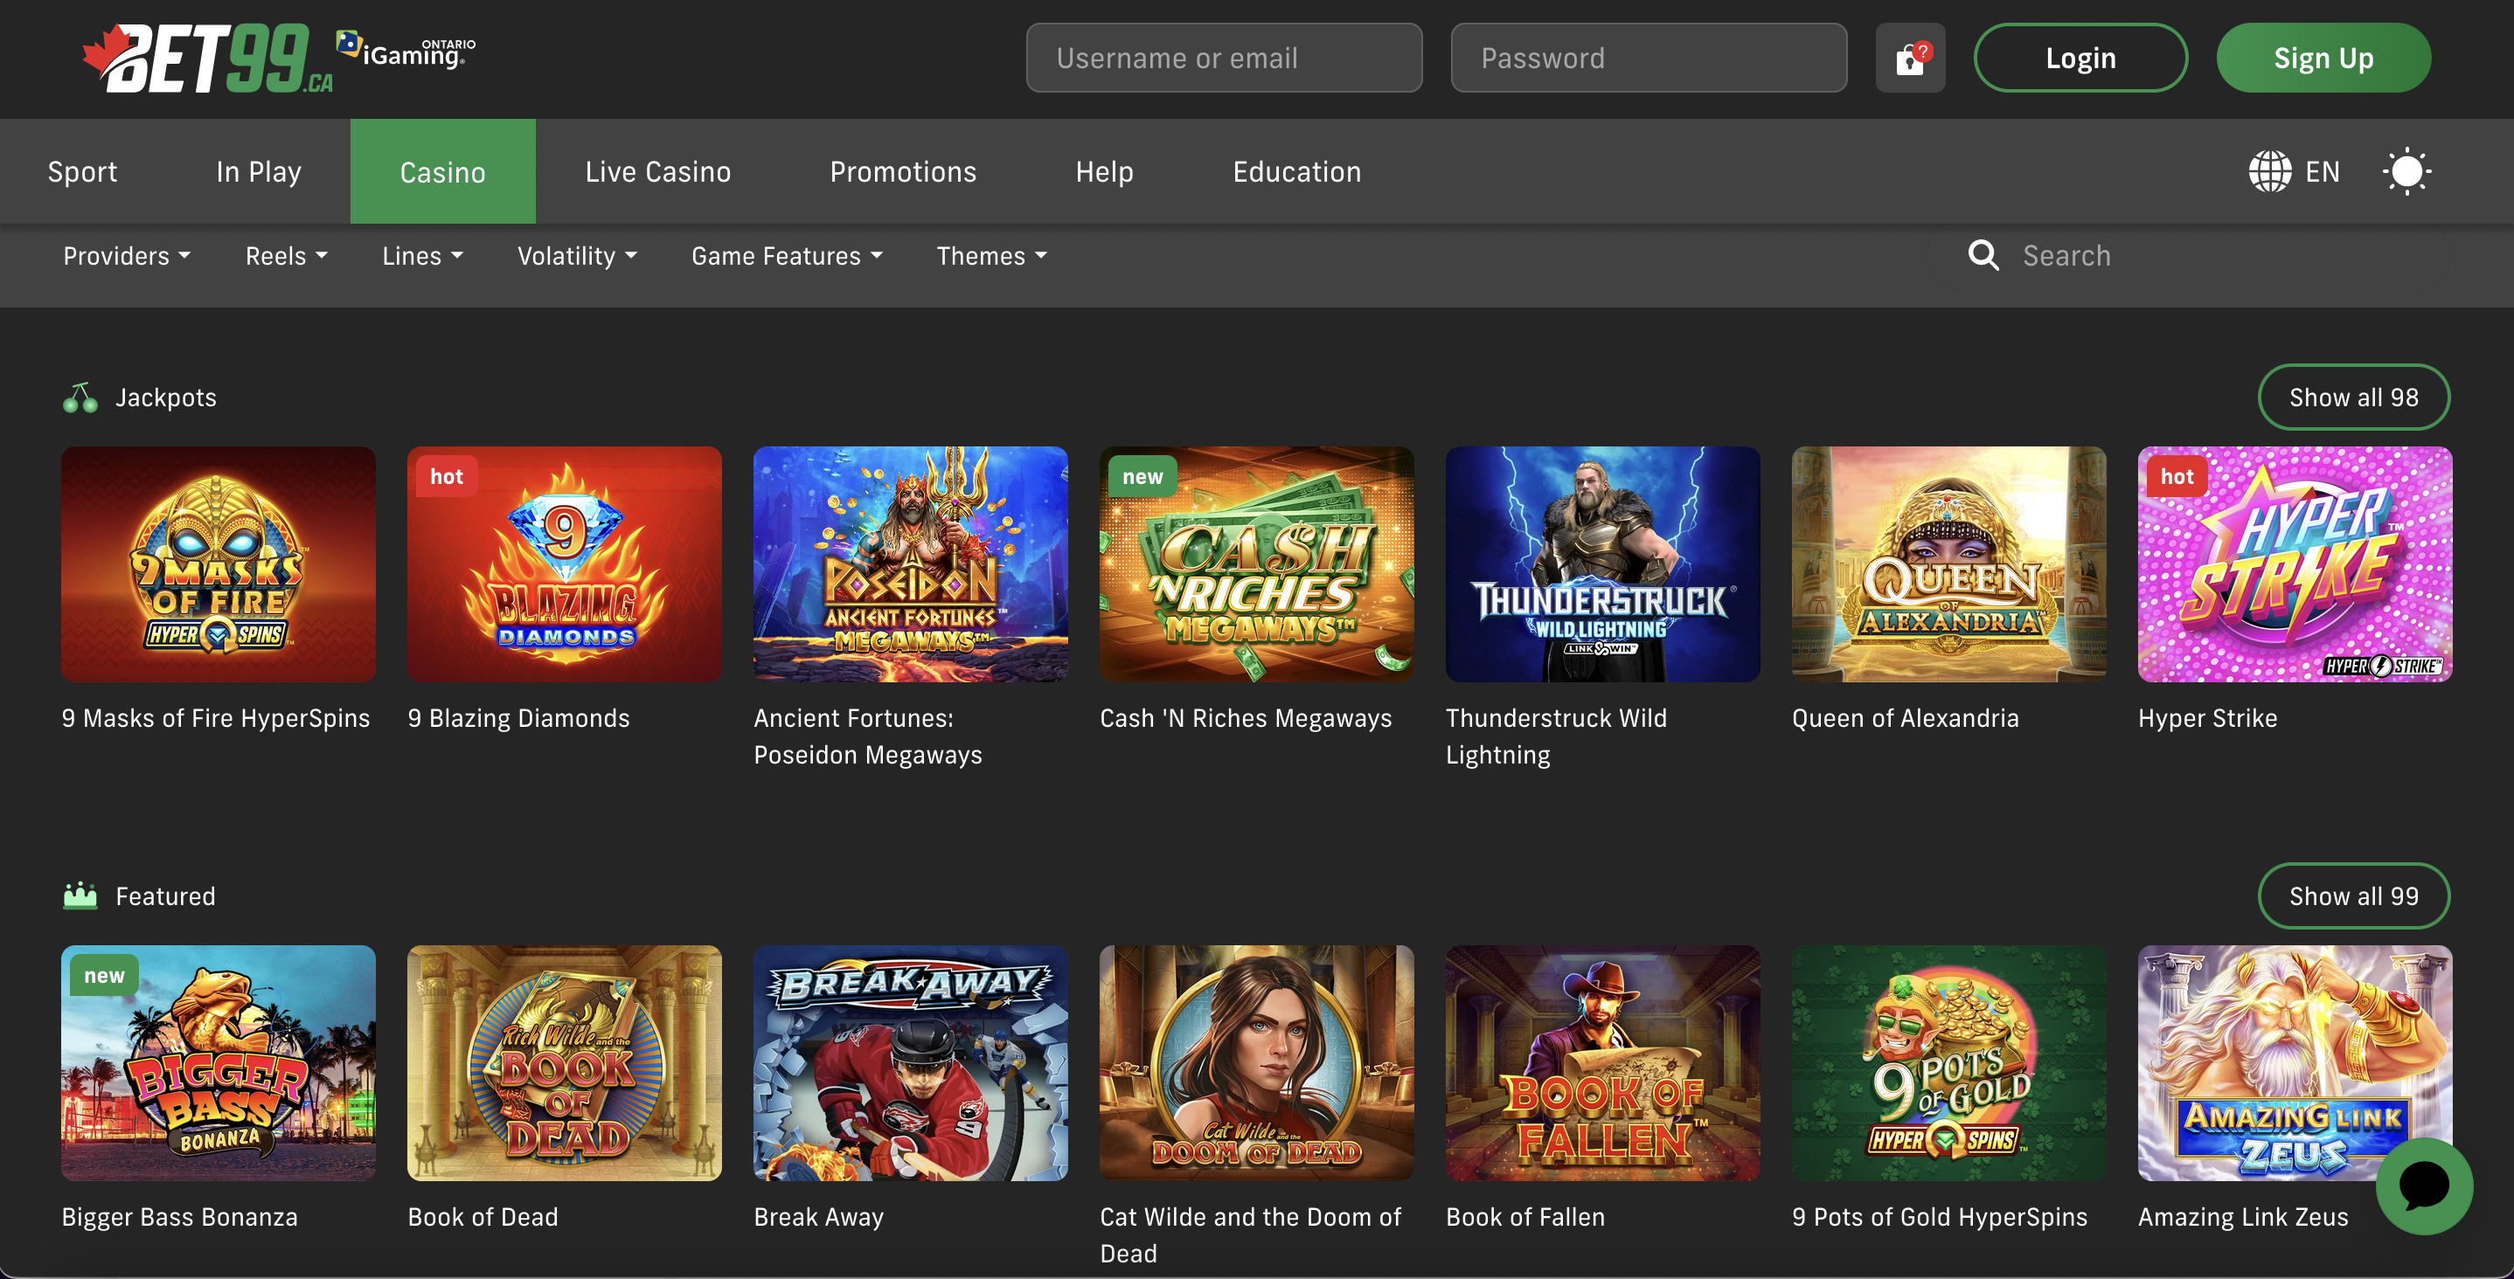Open the Thunderstruck Wild Lightning thumbnail
Image resolution: width=2514 pixels, height=1279 pixels.
(x=1602, y=563)
